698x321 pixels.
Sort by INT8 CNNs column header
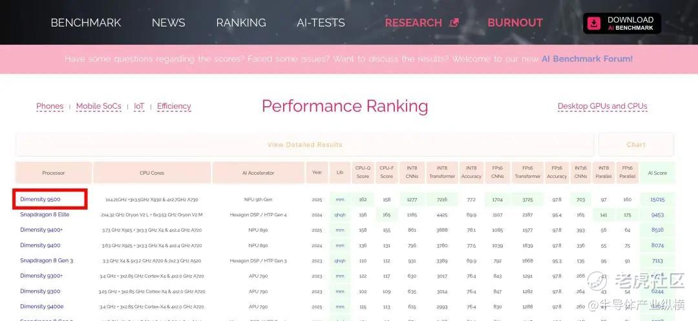tap(412, 173)
